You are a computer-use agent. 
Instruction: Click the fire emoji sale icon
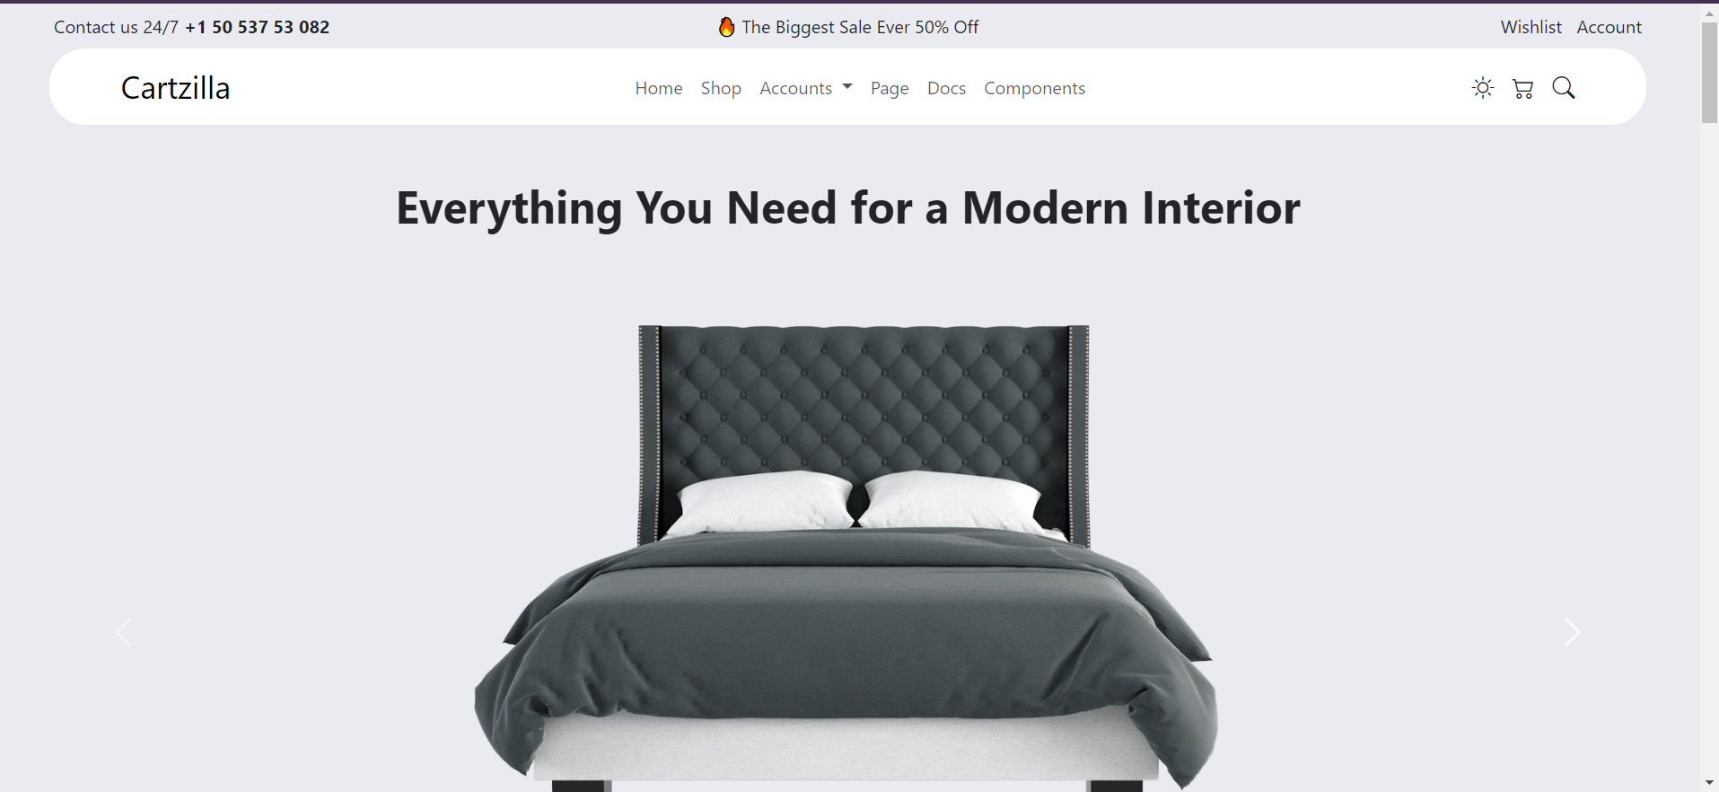click(x=727, y=27)
